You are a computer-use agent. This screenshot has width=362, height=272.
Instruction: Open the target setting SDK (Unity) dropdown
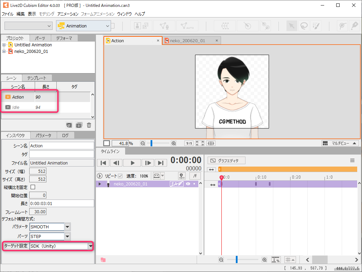tap(90, 246)
